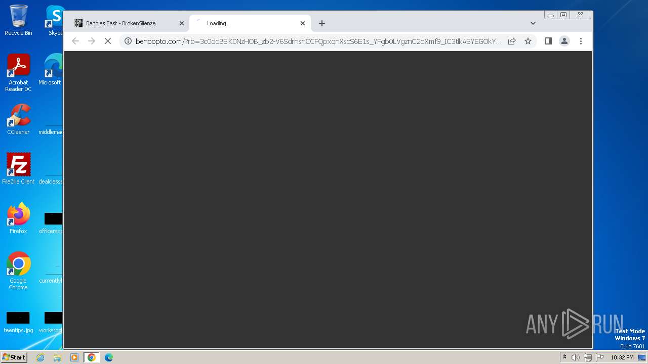This screenshot has width=648, height=364.
Task: Open Windows Explorer folder in taskbar
Action: pos(57,357)
